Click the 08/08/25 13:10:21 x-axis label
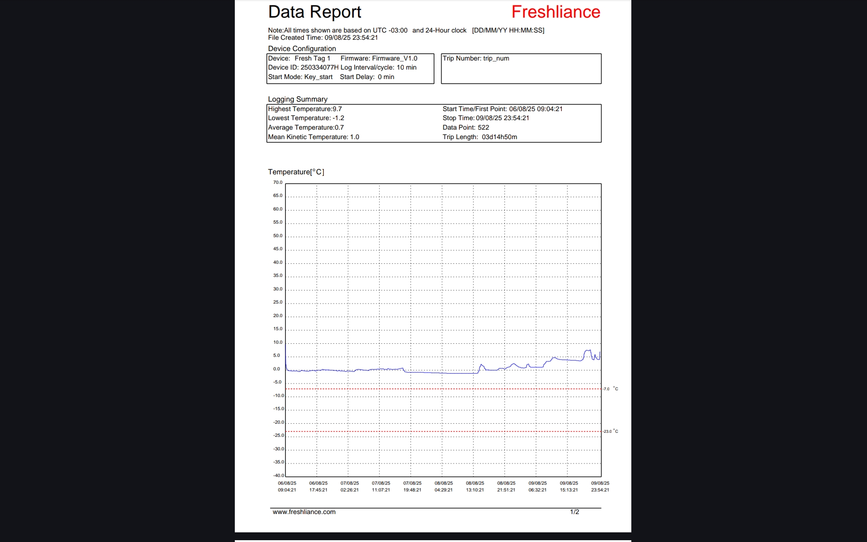This screenshot has width=867, height=542. pyautogui.click(x=475, y=486)
